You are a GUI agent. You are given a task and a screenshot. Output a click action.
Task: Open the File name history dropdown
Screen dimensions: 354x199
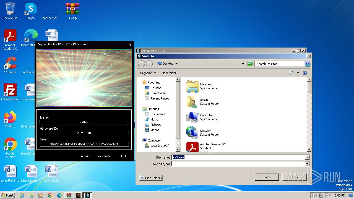(x=307, y=157)
